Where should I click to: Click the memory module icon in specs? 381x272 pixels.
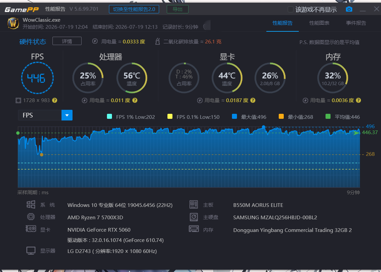(x=194, y=229)
